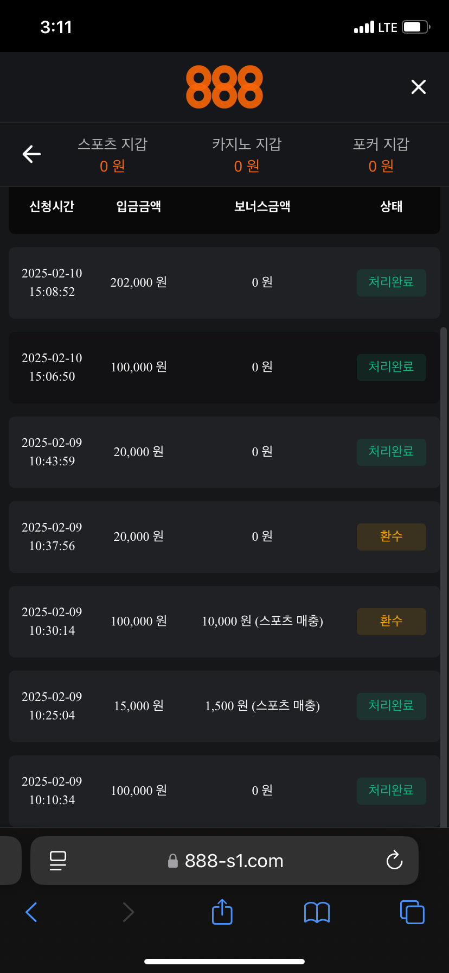
Task: Go back with the white arrow
Action: [31, 154]
